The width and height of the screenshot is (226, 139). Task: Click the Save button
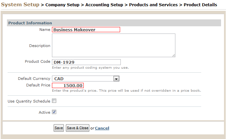click(59, 128)
